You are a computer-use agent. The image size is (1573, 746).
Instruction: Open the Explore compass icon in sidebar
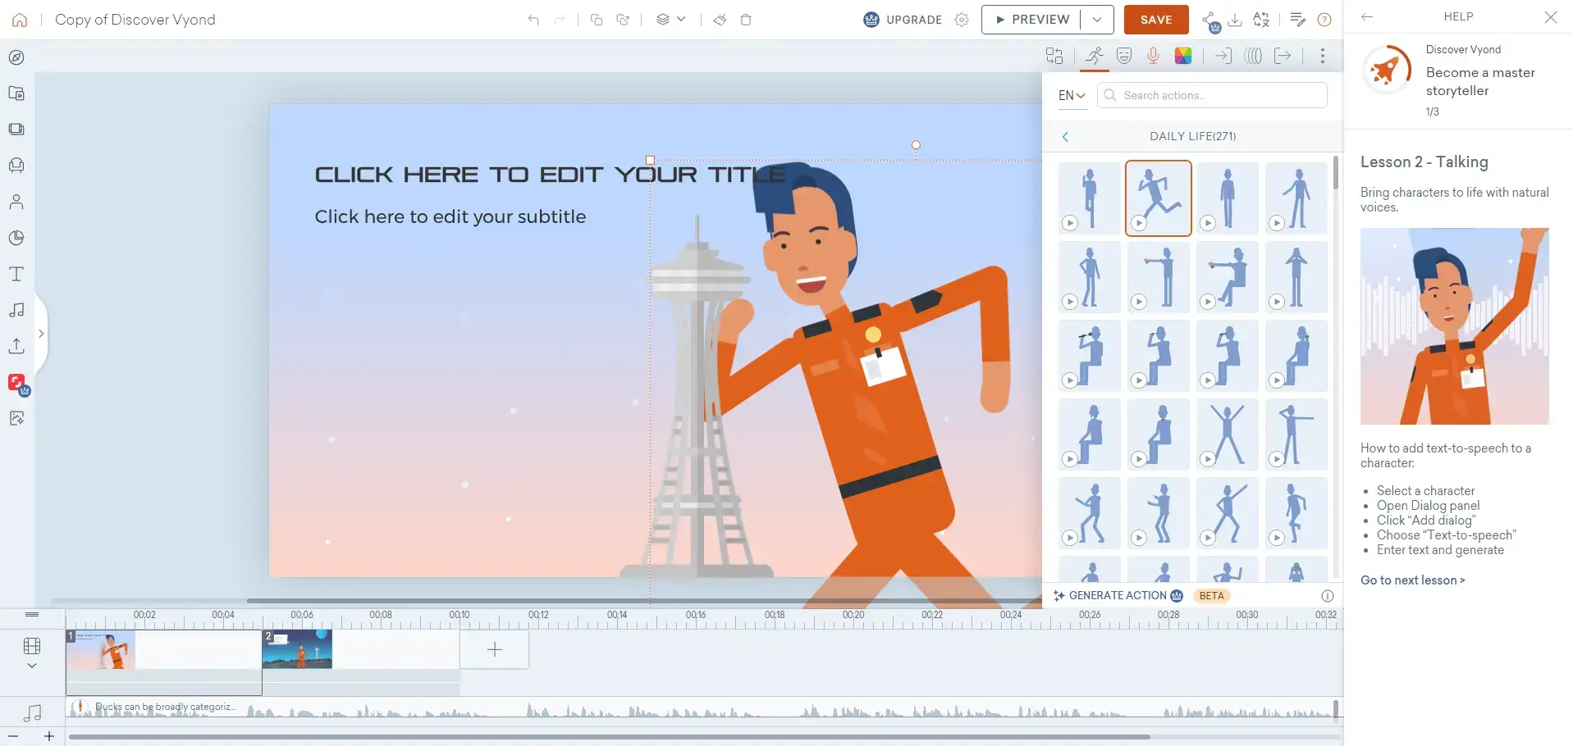[16, 57]
